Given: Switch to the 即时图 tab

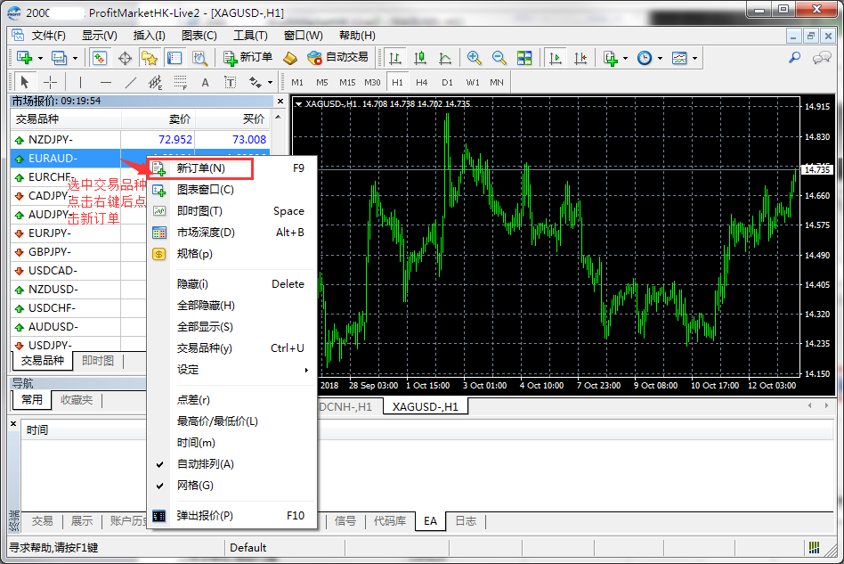Looking at the screenshot, I should point(98,361).
